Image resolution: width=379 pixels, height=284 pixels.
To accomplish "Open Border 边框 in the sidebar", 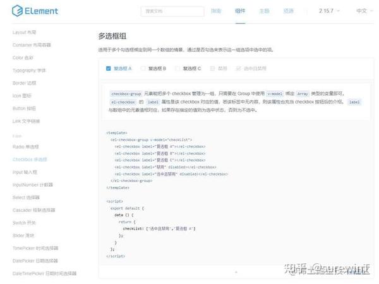I will tap(24, 83).
